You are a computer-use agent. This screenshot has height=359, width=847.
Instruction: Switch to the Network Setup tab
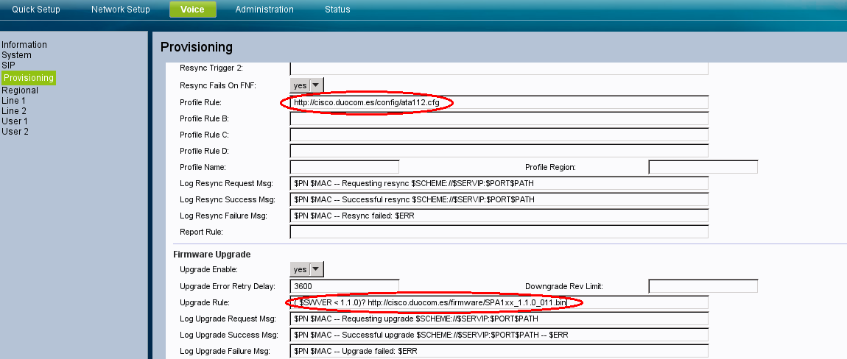[120, 10]
